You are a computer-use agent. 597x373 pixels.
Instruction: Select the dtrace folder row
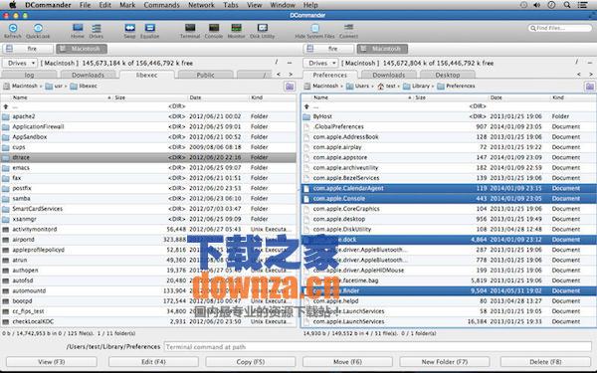point(148,157)
